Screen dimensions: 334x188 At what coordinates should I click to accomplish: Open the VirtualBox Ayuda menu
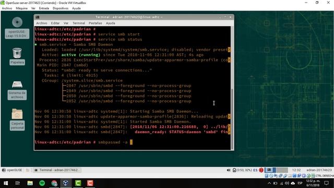pyautogui.click(x=76, y=8)
